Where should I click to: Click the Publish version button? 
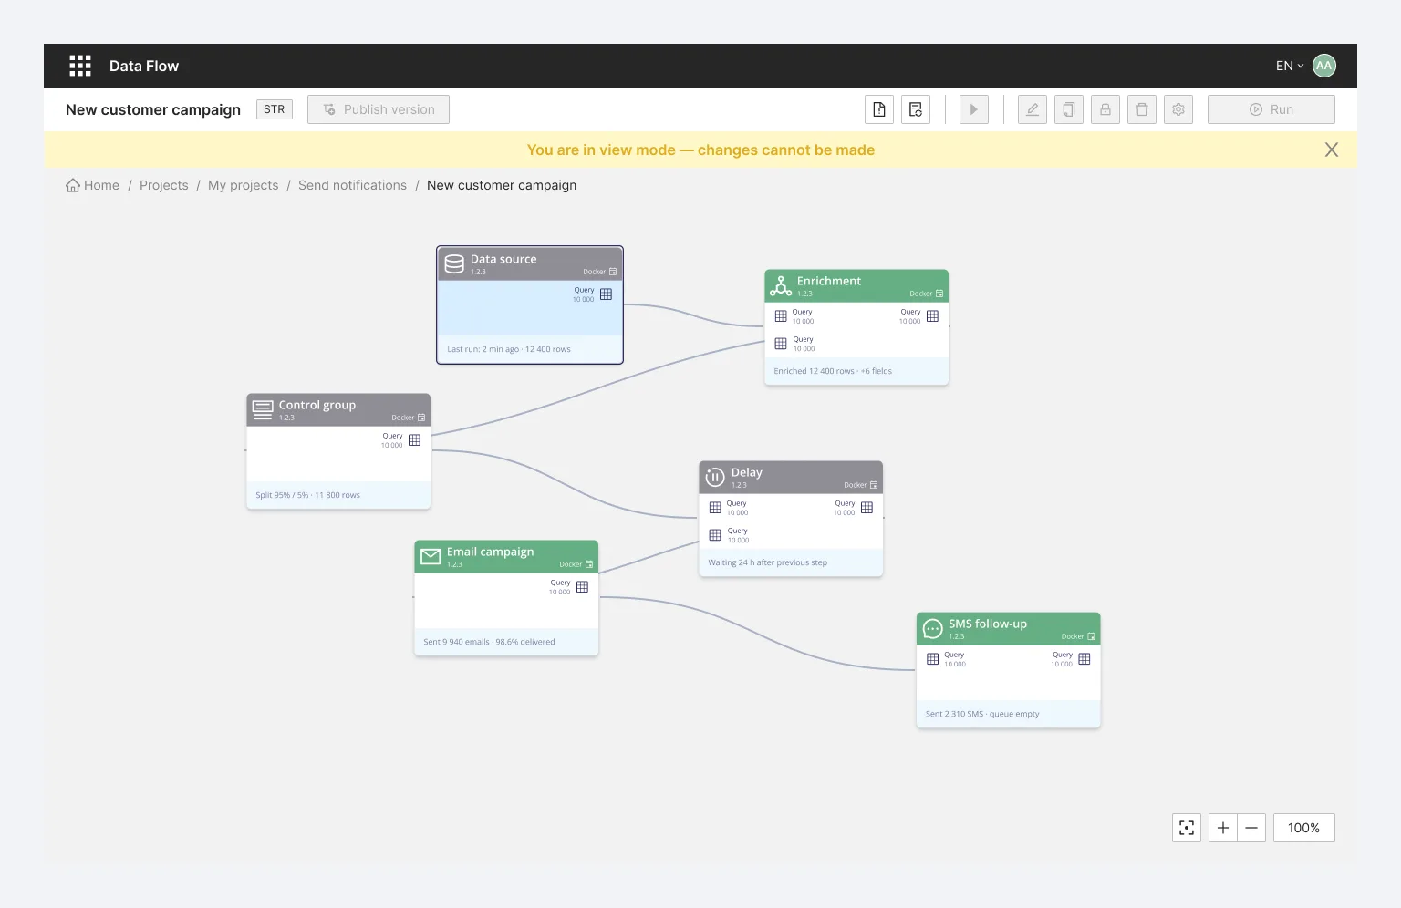click(x=379, y=109)
